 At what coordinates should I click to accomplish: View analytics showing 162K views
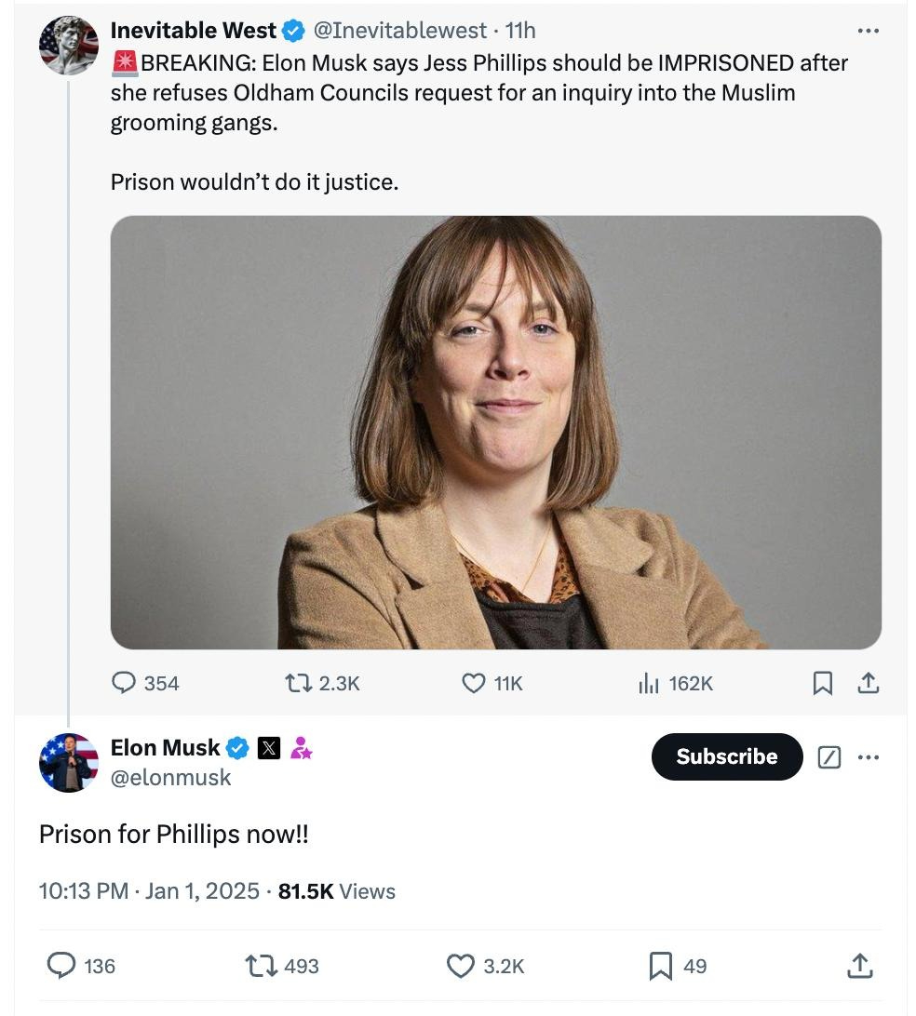pyautogui.click(x=649, y=684)
